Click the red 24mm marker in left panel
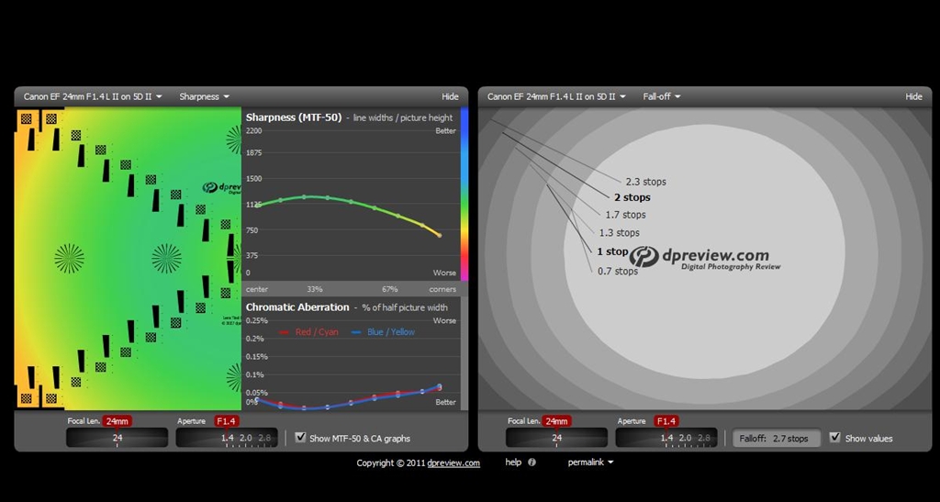 tap(117, 421)
